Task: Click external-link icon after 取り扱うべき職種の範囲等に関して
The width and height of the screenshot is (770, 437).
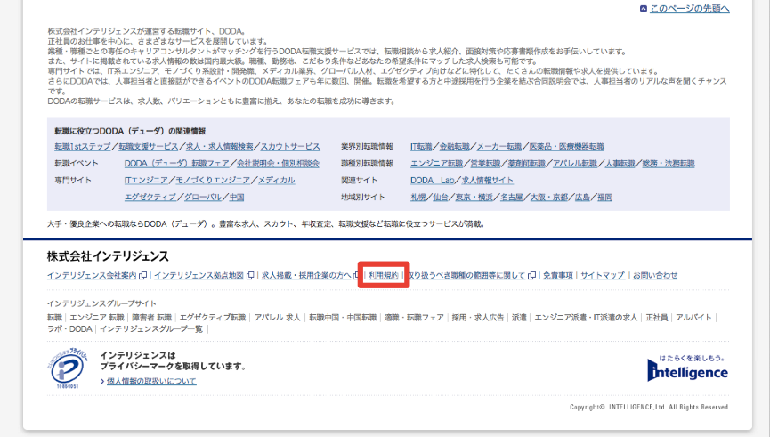Action: click(531, 276)
